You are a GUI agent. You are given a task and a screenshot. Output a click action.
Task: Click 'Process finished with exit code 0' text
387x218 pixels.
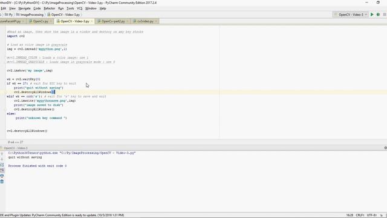37,166
